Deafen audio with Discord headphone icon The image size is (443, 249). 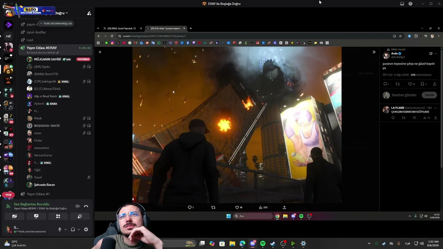tap(73, 229)
